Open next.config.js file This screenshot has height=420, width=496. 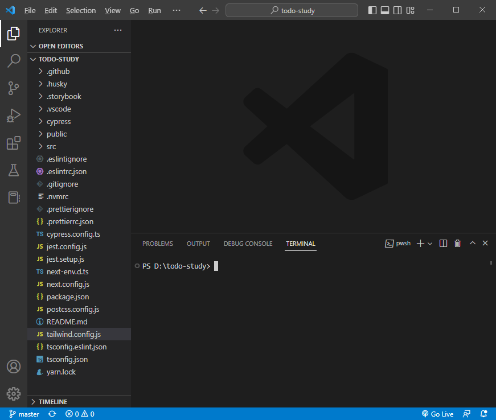coord(79,284)
